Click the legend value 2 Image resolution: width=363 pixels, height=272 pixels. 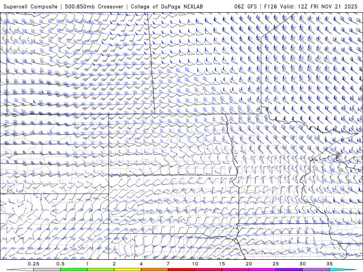pyautogui.click(x=114, y=264)
